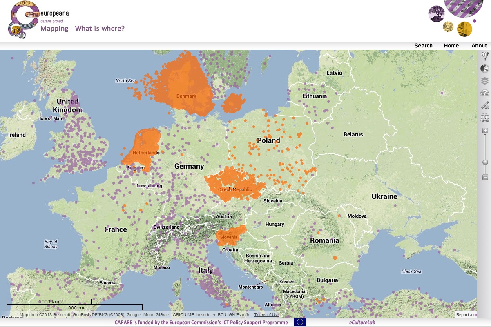Click the zoom slider handle
Image resolution: width=491 pixels, height=327 pixels.
(x=485, y=162)
